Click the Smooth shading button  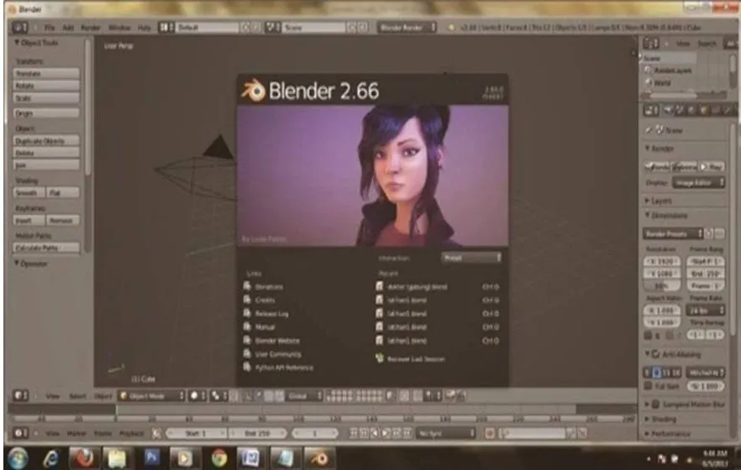(x=29, y=192)
